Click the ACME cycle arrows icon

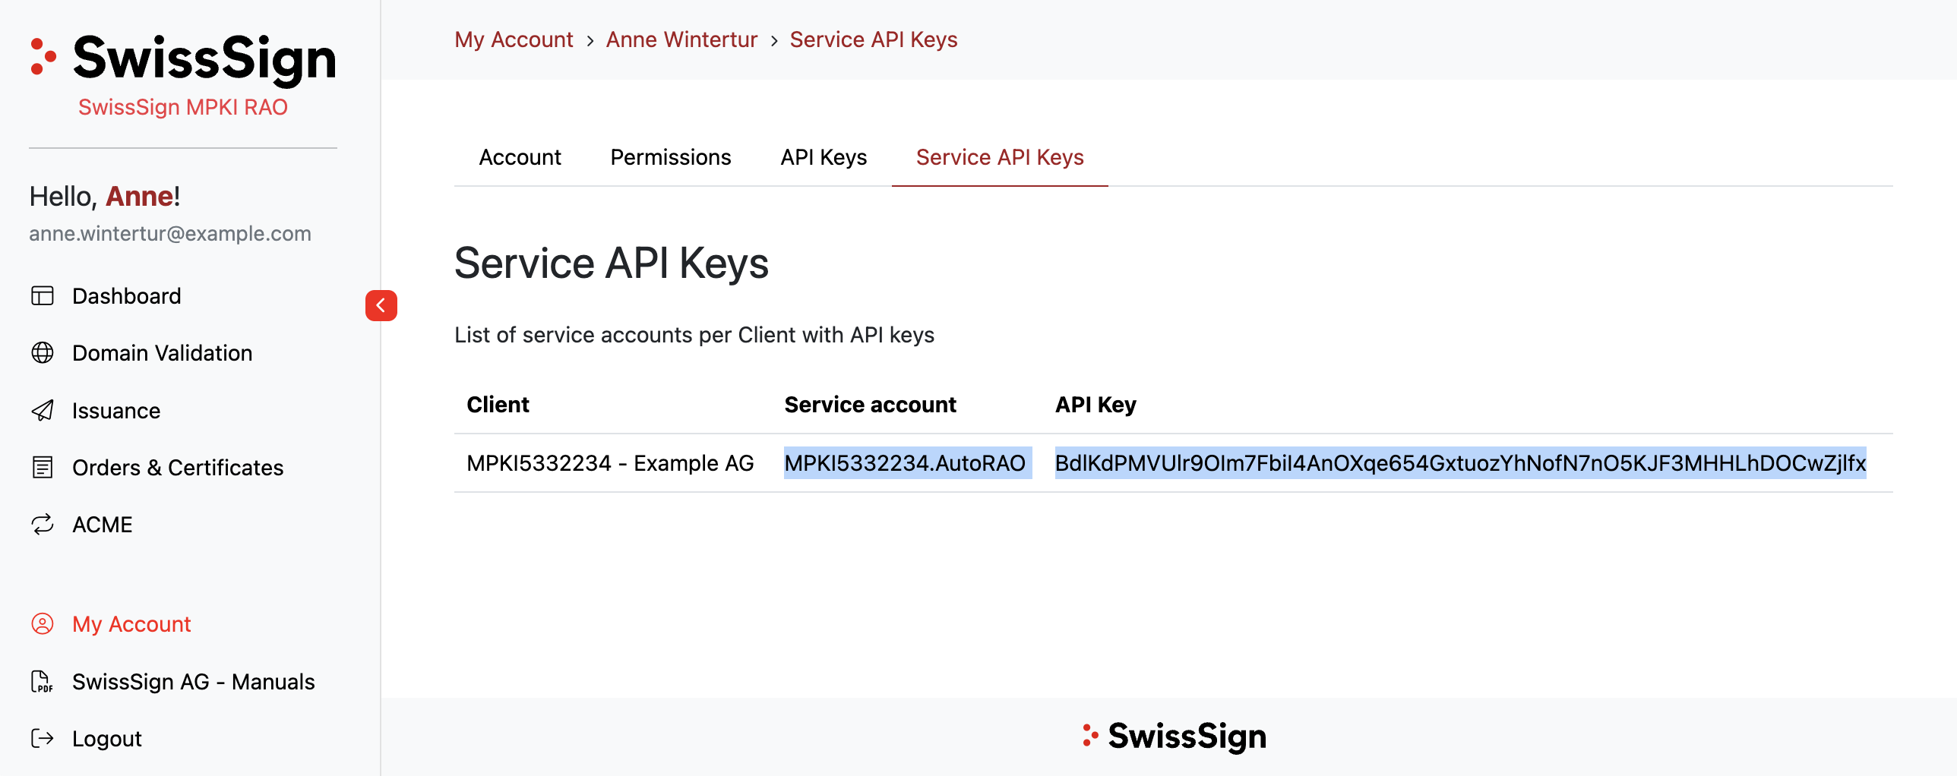pos(43,524)
